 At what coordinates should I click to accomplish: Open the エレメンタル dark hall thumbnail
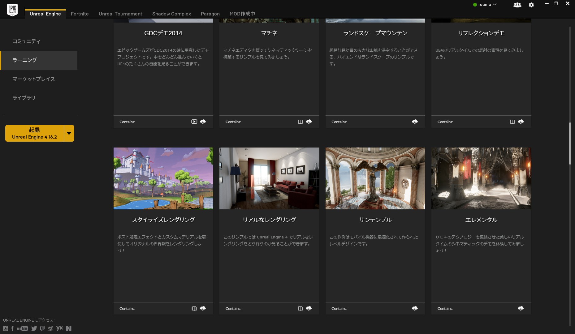(481, 178)
